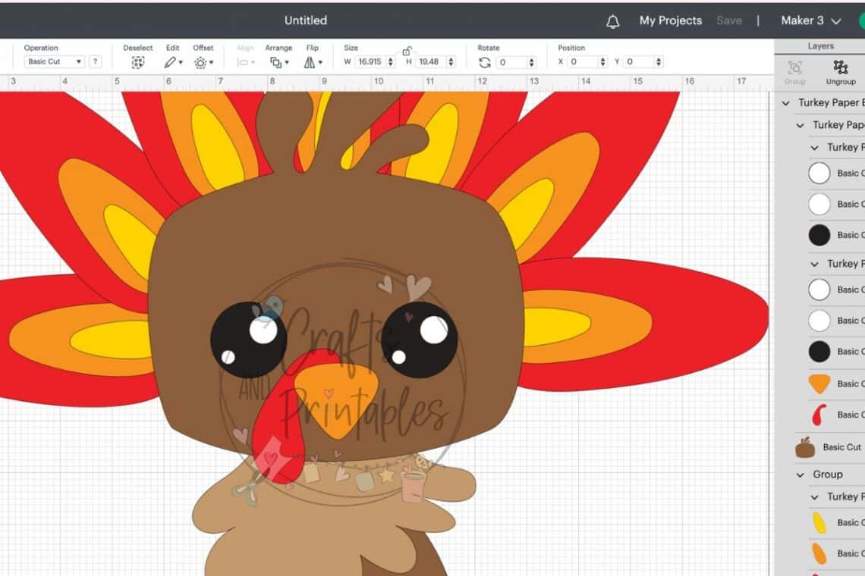This screenshot has height=576, width=865.
Task: Collapse the second-level Turkey Pap group
Action: [800, 126]
